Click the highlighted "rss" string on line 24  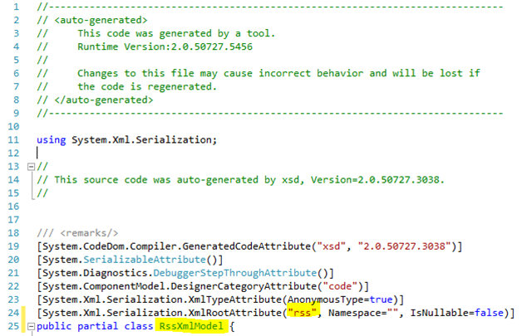tap(303, 313)
